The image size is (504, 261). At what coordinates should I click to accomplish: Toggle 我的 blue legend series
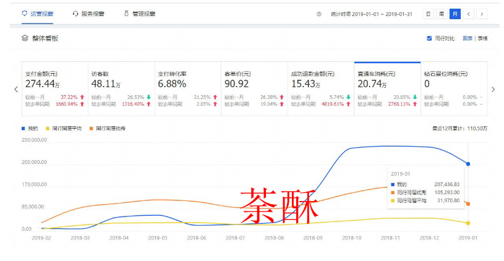pyautogui.click(x=30, y=129)
